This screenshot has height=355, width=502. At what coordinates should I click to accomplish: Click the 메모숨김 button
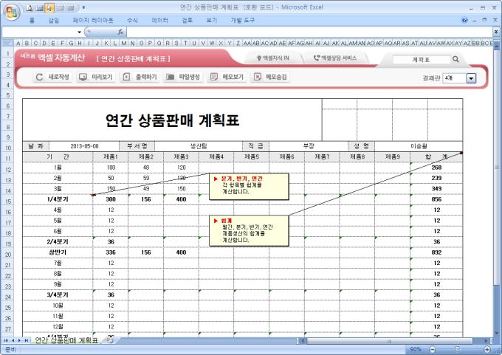270,77
